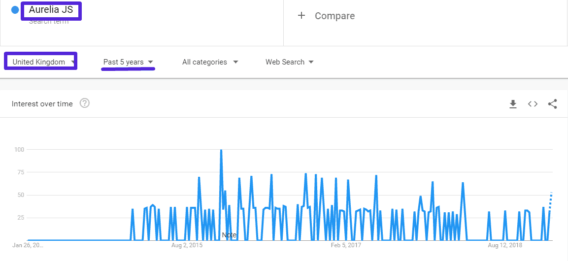Screen dimensions: 568x261
Task: Open the embed code icon
Action: pyautogui.click(x=533, y=104)
